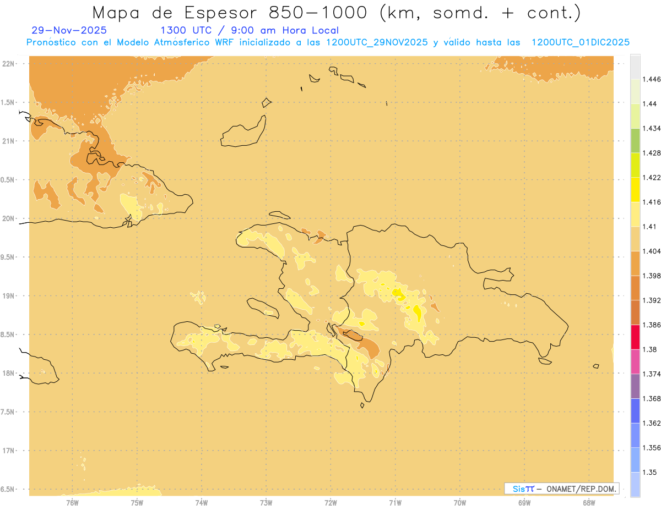
Task: Click the yellow-green legend swatch between 1.422 and 1.428
Action: (635, 165)
